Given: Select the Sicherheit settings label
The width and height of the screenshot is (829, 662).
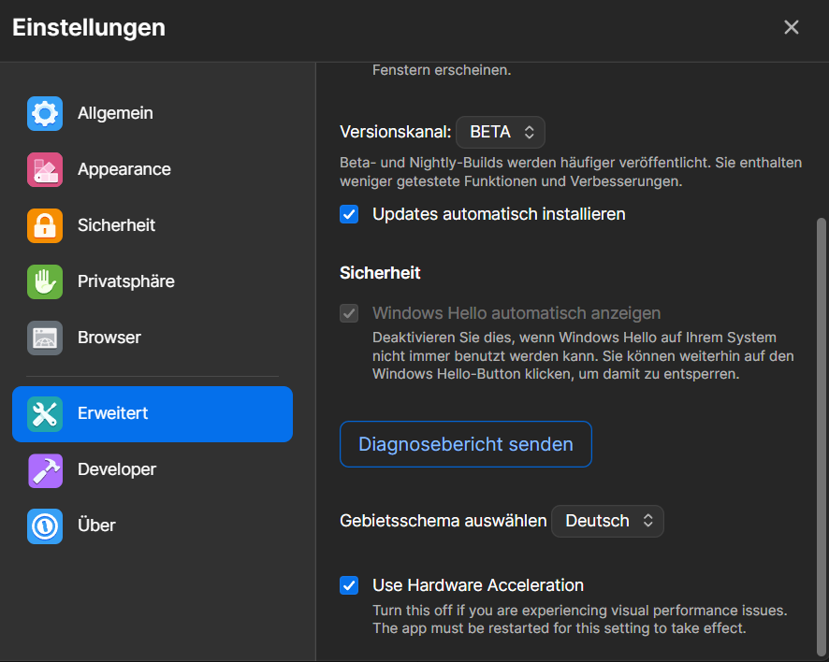Looking at the screenshot, I should click(116, 225).
